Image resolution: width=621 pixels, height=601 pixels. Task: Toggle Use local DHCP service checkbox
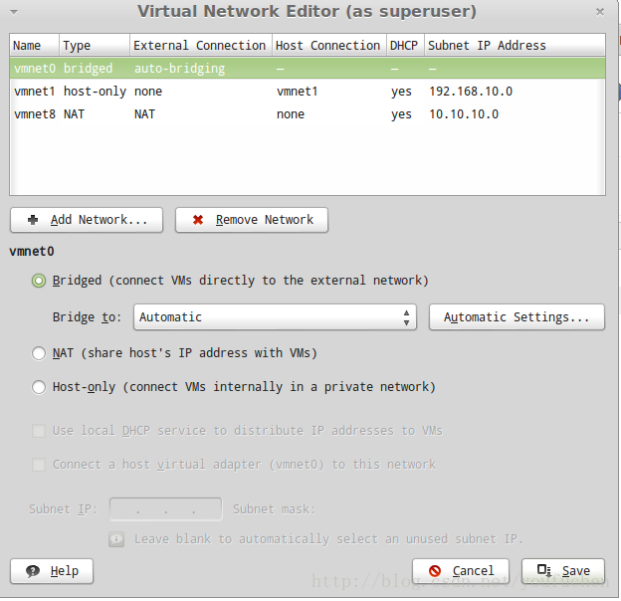coord(39,431)
